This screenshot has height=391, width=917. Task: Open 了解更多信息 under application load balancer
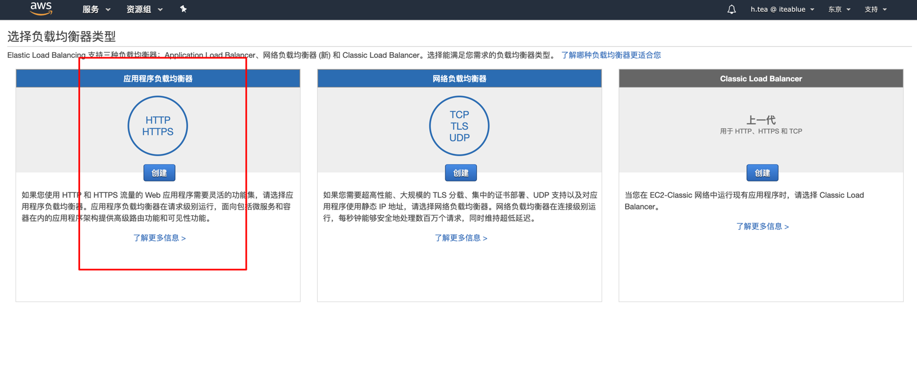point(159,238)
